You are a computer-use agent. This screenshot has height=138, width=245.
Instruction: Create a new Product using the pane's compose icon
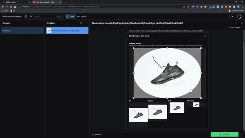coord(81,23)
